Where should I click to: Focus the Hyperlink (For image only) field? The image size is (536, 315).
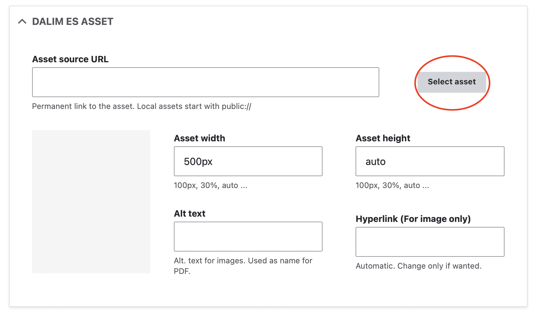[430, 242]
